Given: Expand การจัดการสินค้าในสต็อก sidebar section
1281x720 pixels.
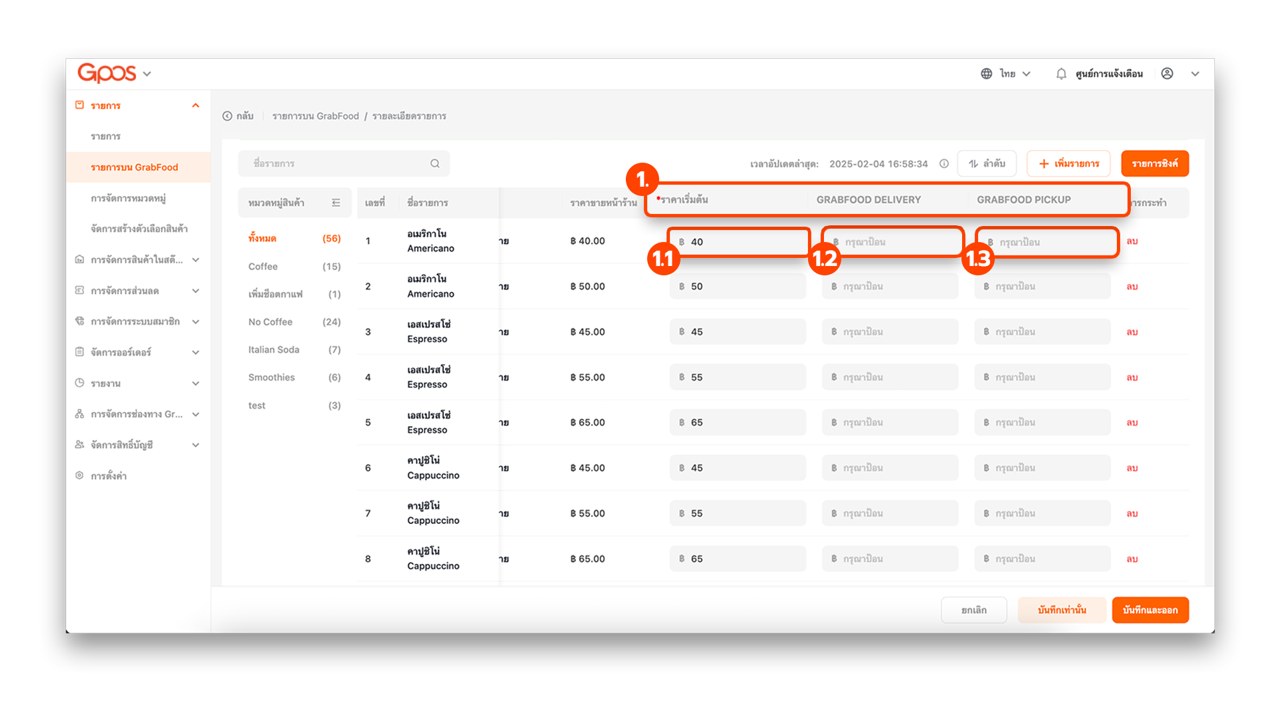Looking at the screenshot, I should pyautogui.click(x=195, y=260).
